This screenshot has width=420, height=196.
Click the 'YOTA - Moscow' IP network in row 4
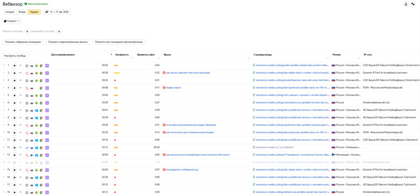[x=383, y=88]
